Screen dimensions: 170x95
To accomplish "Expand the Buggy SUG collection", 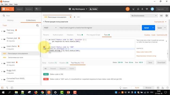I will point(2,72).
